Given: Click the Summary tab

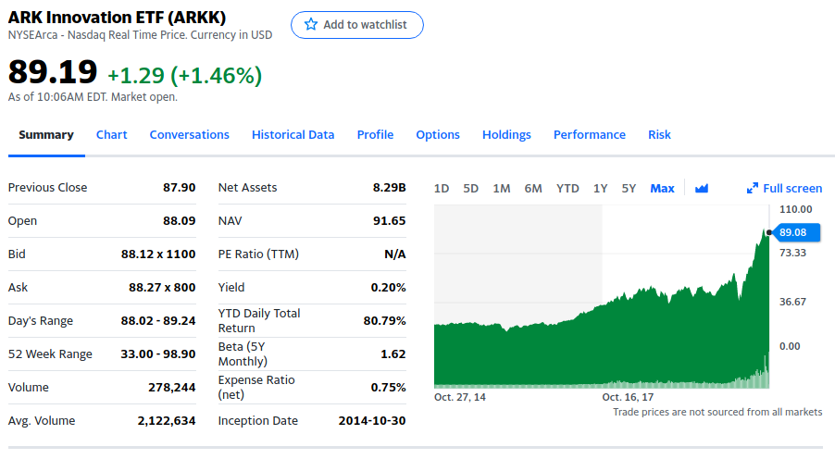Looking at the screenshot, I should pos(46,134).
